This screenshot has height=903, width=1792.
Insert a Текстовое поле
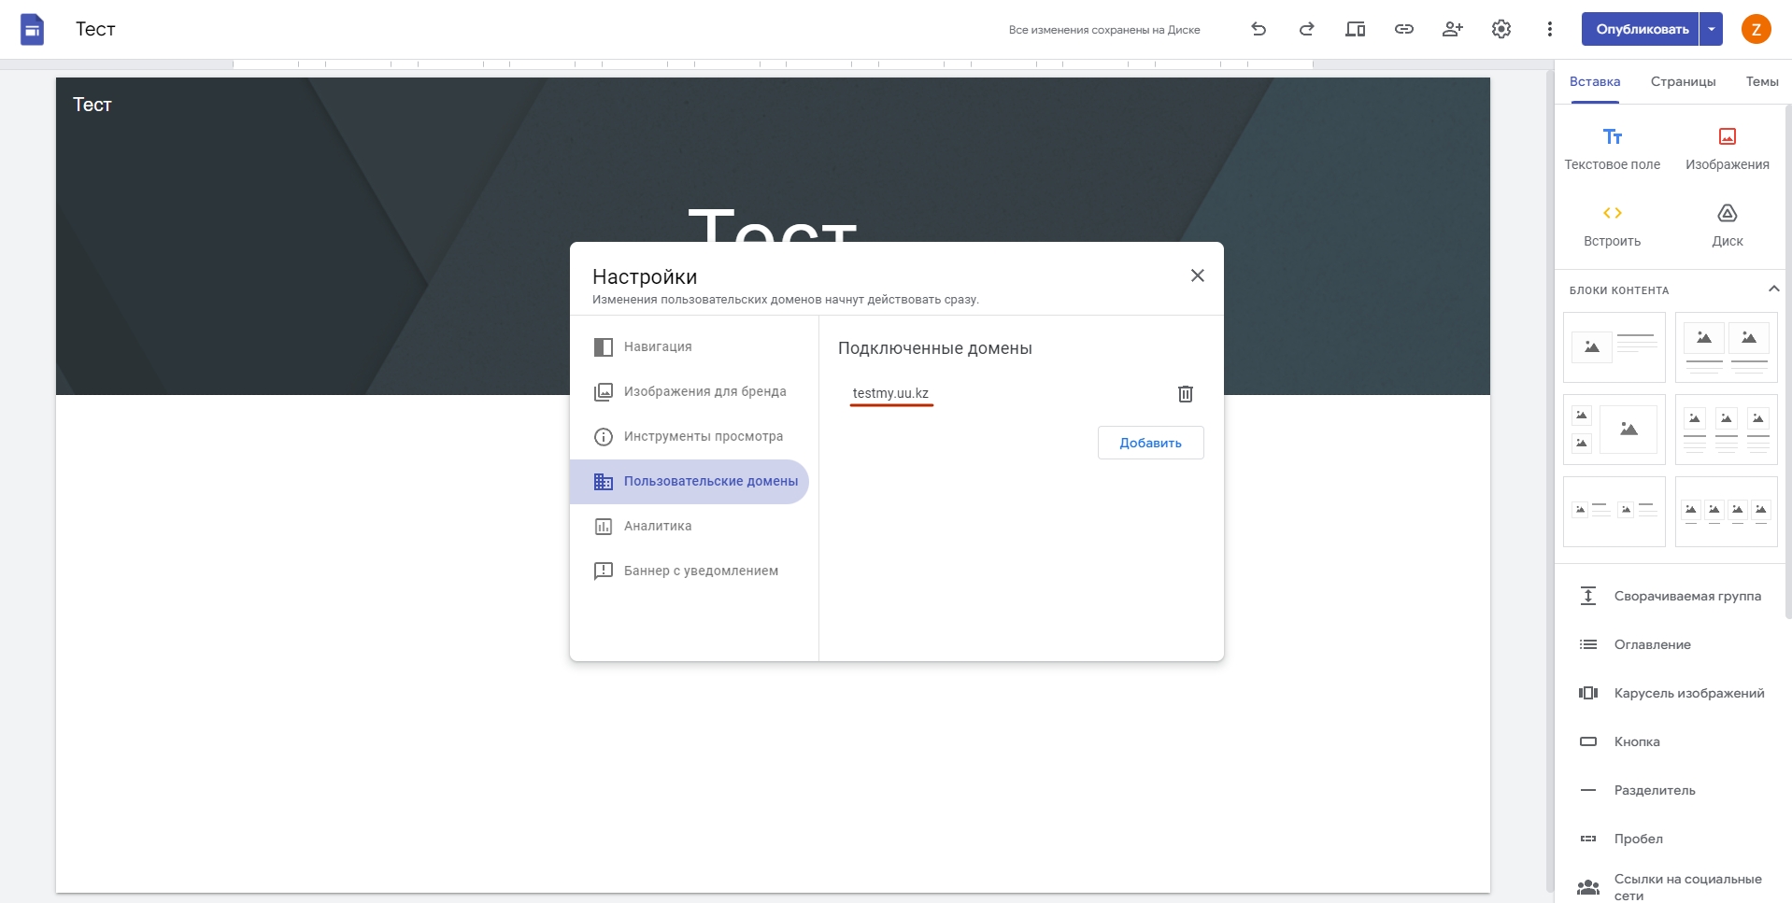(x=1613, y=149)
